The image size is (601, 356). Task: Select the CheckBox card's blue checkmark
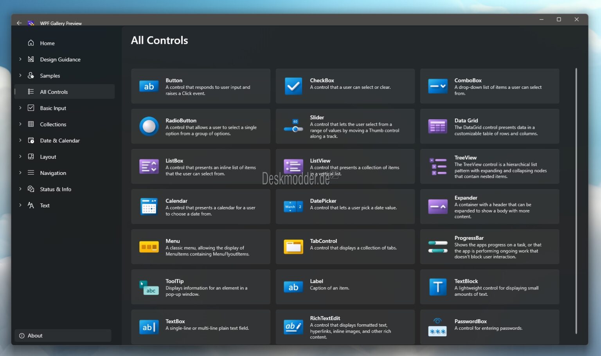pyautogui.click(x=293, y=86)
